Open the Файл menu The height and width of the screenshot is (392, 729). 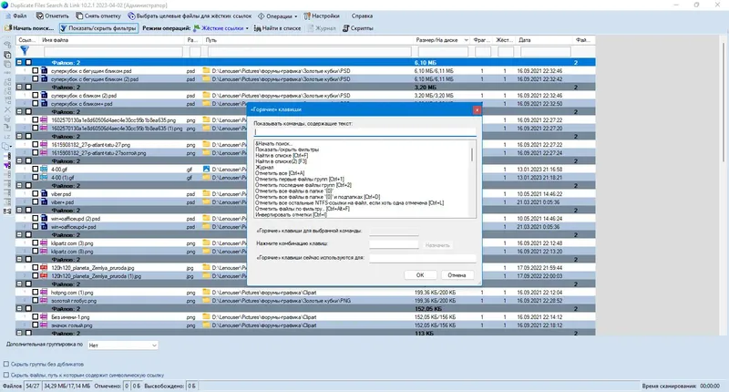15,15
